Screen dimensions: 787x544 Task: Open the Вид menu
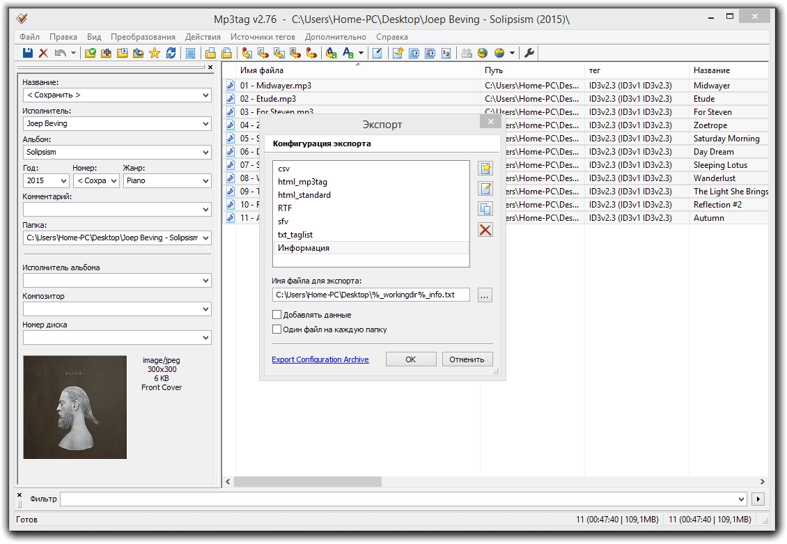click(x=94, y=37)
